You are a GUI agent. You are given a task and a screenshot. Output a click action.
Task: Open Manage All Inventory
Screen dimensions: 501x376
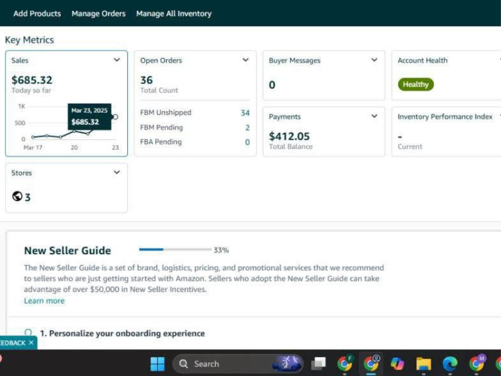(x=174, y=14)
